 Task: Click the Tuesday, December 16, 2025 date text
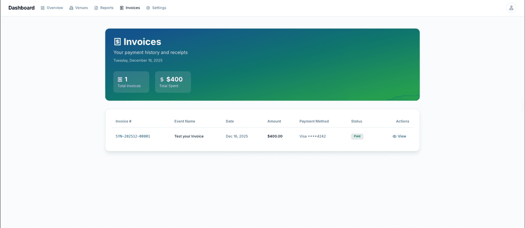(x=138, y=61)
